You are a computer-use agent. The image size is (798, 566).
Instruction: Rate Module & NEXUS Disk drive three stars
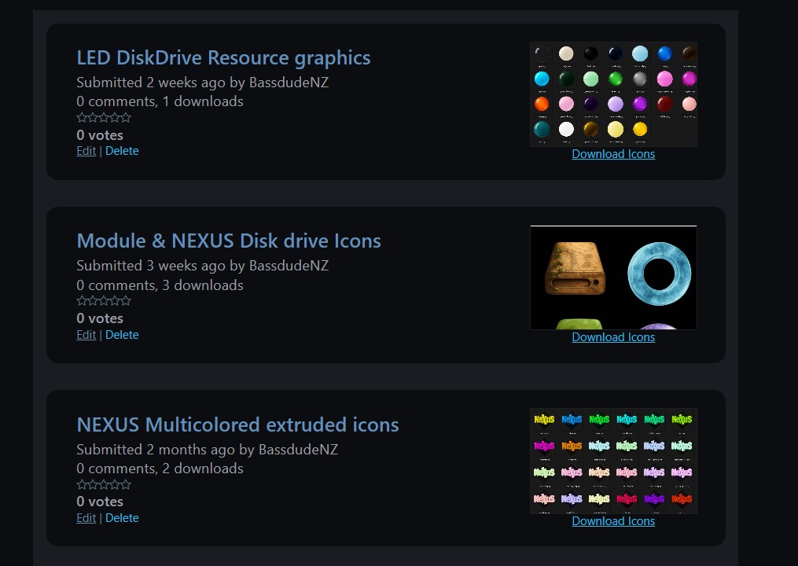(104, 301)
